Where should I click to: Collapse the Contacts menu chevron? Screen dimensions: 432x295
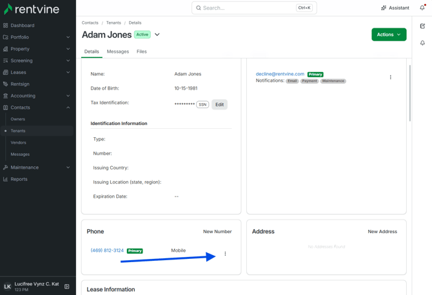[x=68, y=108]
